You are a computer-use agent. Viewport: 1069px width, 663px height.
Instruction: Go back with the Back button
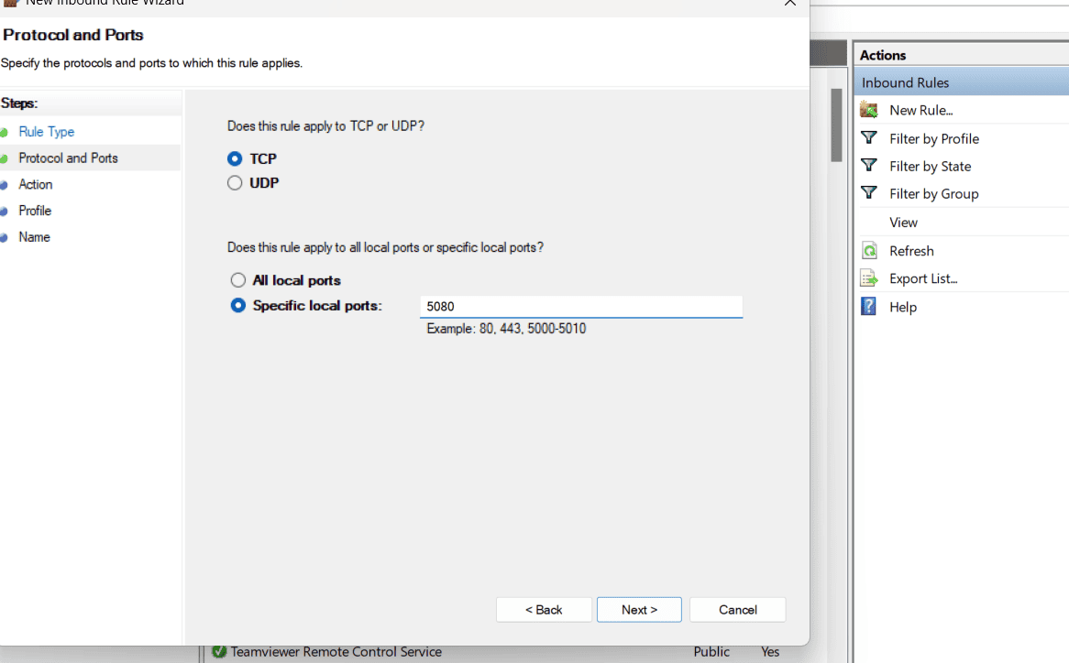[x=544, y=610]
